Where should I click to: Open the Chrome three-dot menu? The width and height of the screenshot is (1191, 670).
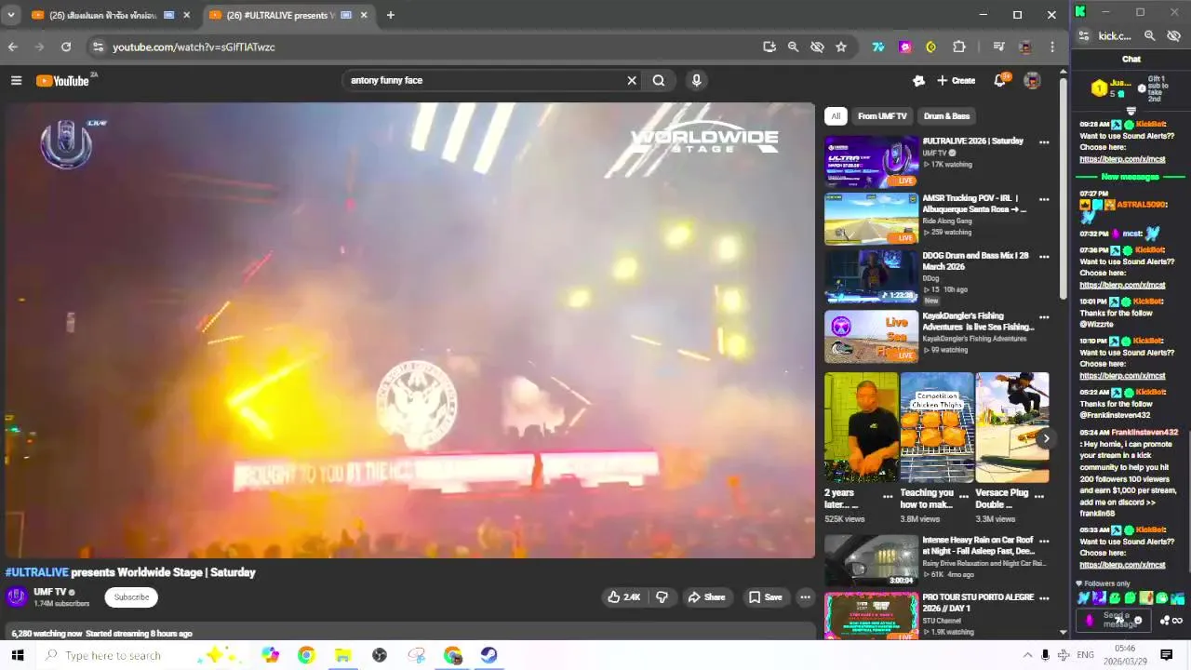tap(1052, 47)
